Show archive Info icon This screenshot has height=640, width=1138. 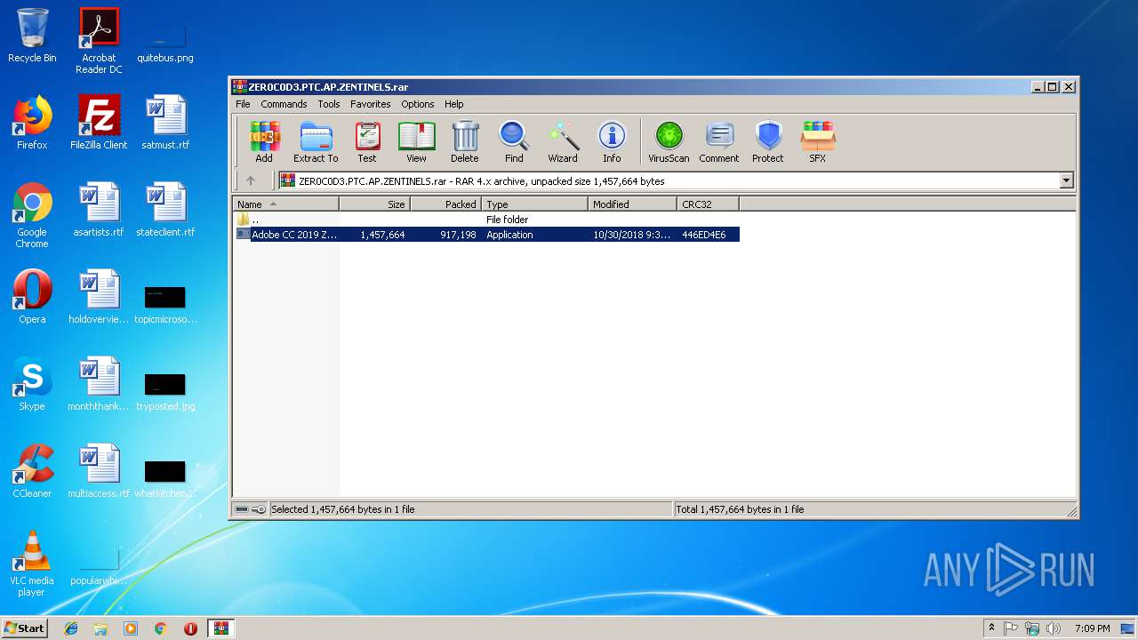coord(612,142)
